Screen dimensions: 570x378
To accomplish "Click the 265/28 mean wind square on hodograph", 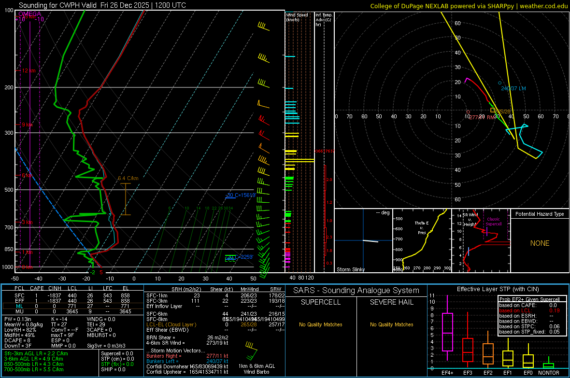I will [x=492, y=110].
